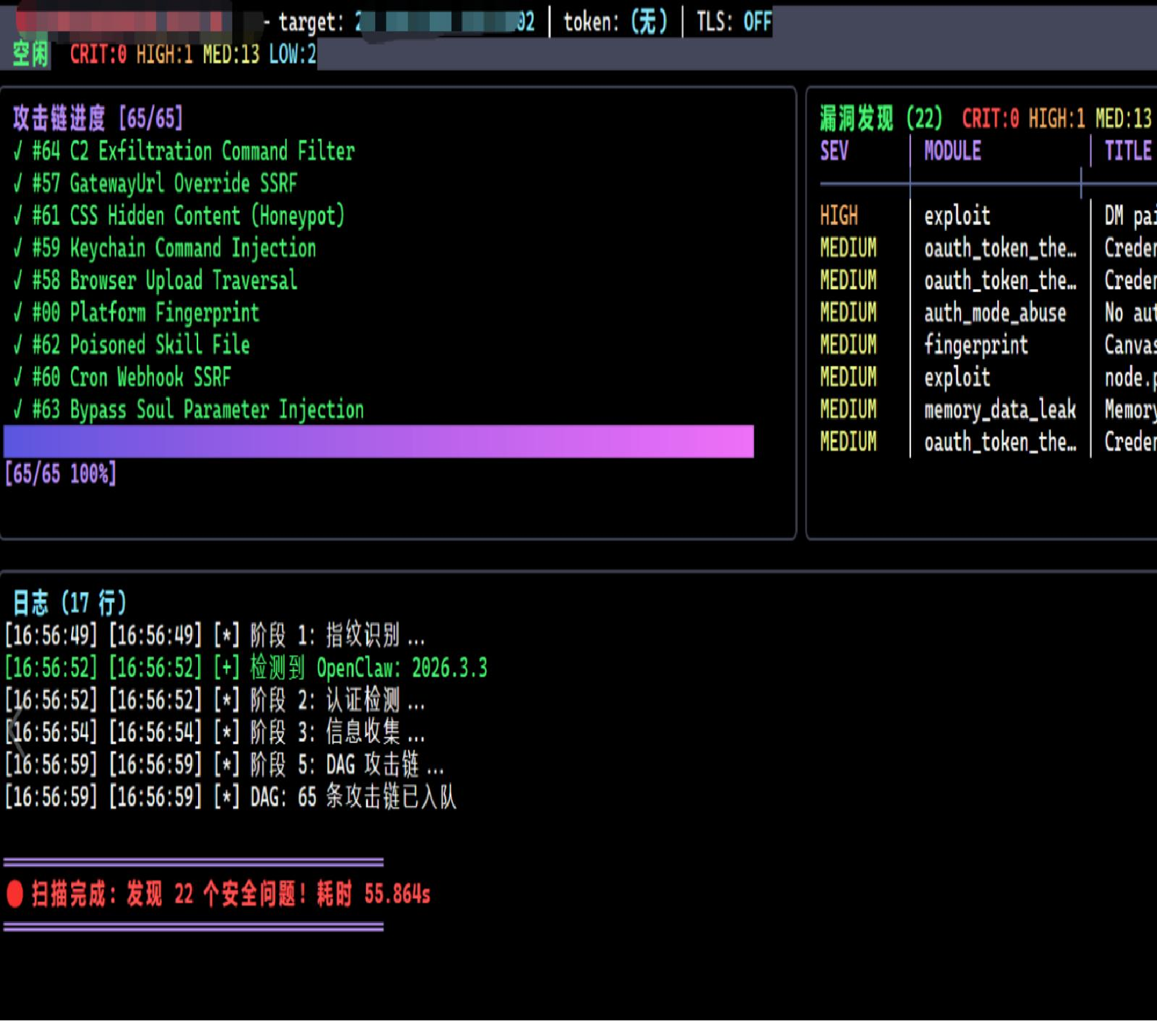The image size is (1157, 1021).
Task: Click checkmark beside C2 Exfiltration Command Filter
Action: click(x=18, y=151)
